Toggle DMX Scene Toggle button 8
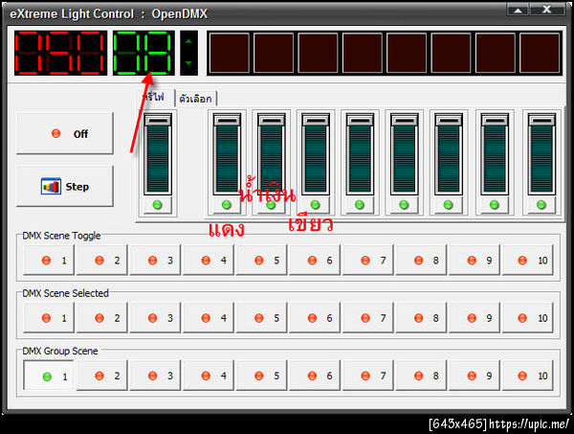Screen dimensions: 574x434 (421, 261)
